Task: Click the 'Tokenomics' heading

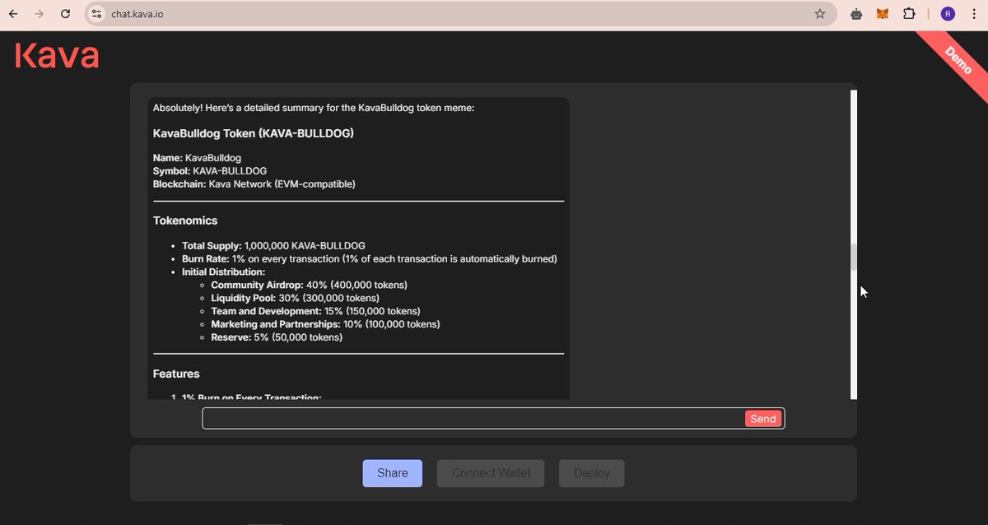Action: click(x=185, y=221)
